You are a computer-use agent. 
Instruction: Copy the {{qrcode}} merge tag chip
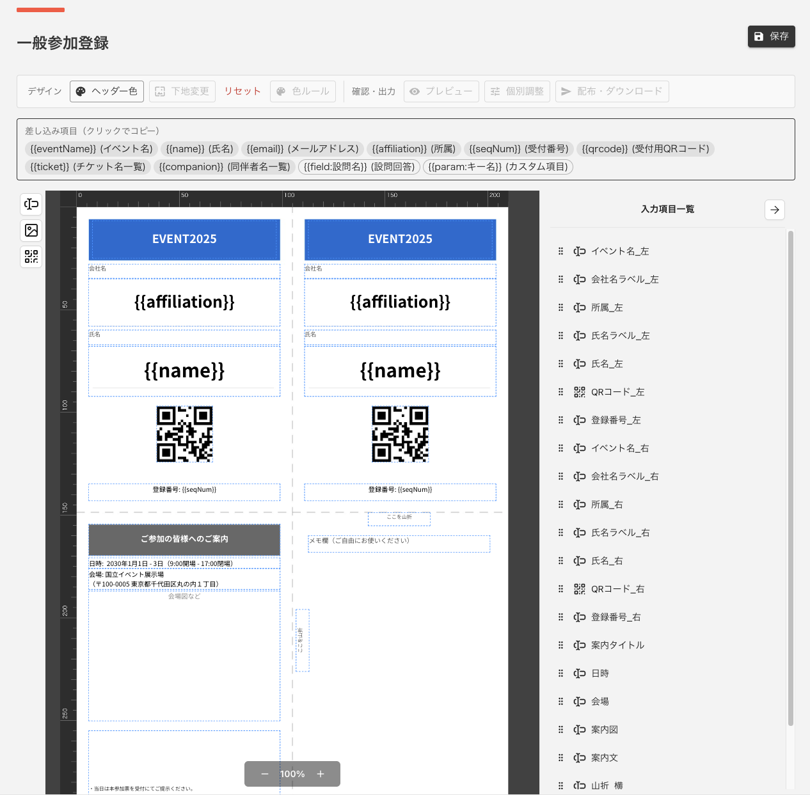tap(645, 149)
